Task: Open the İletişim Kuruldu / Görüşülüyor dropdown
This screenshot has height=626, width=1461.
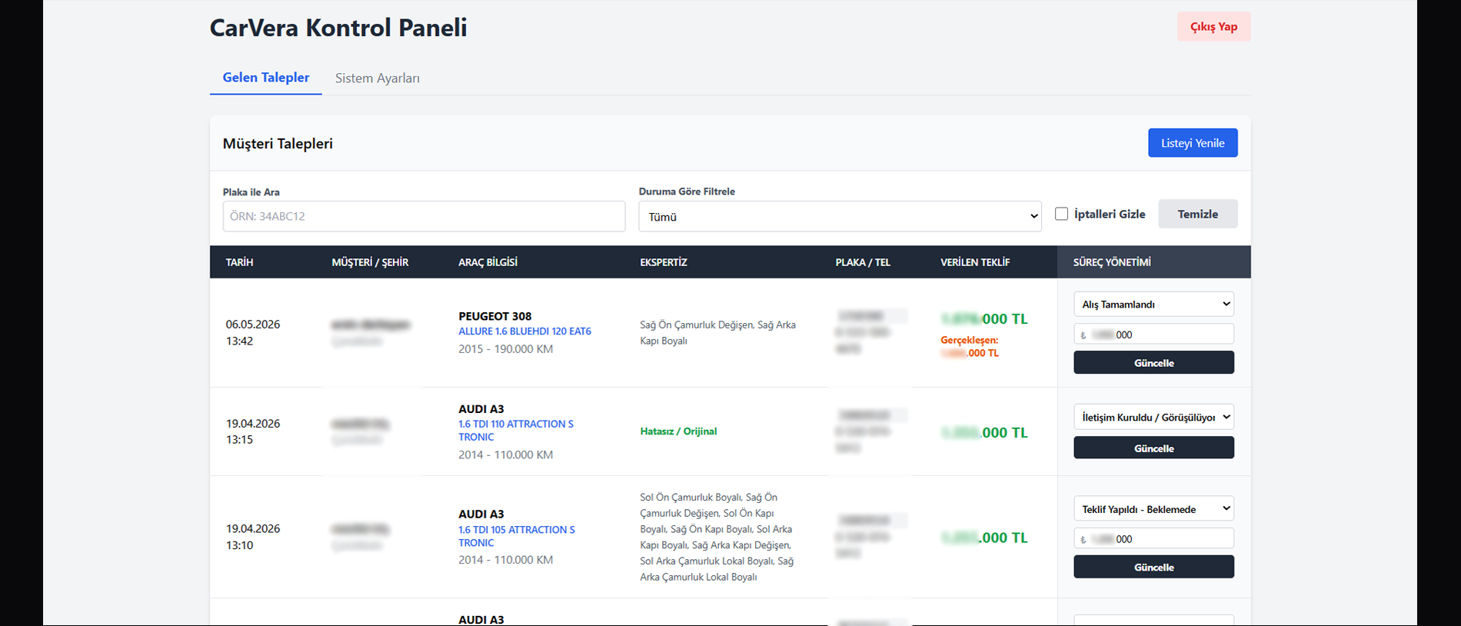Action: 1153,417
